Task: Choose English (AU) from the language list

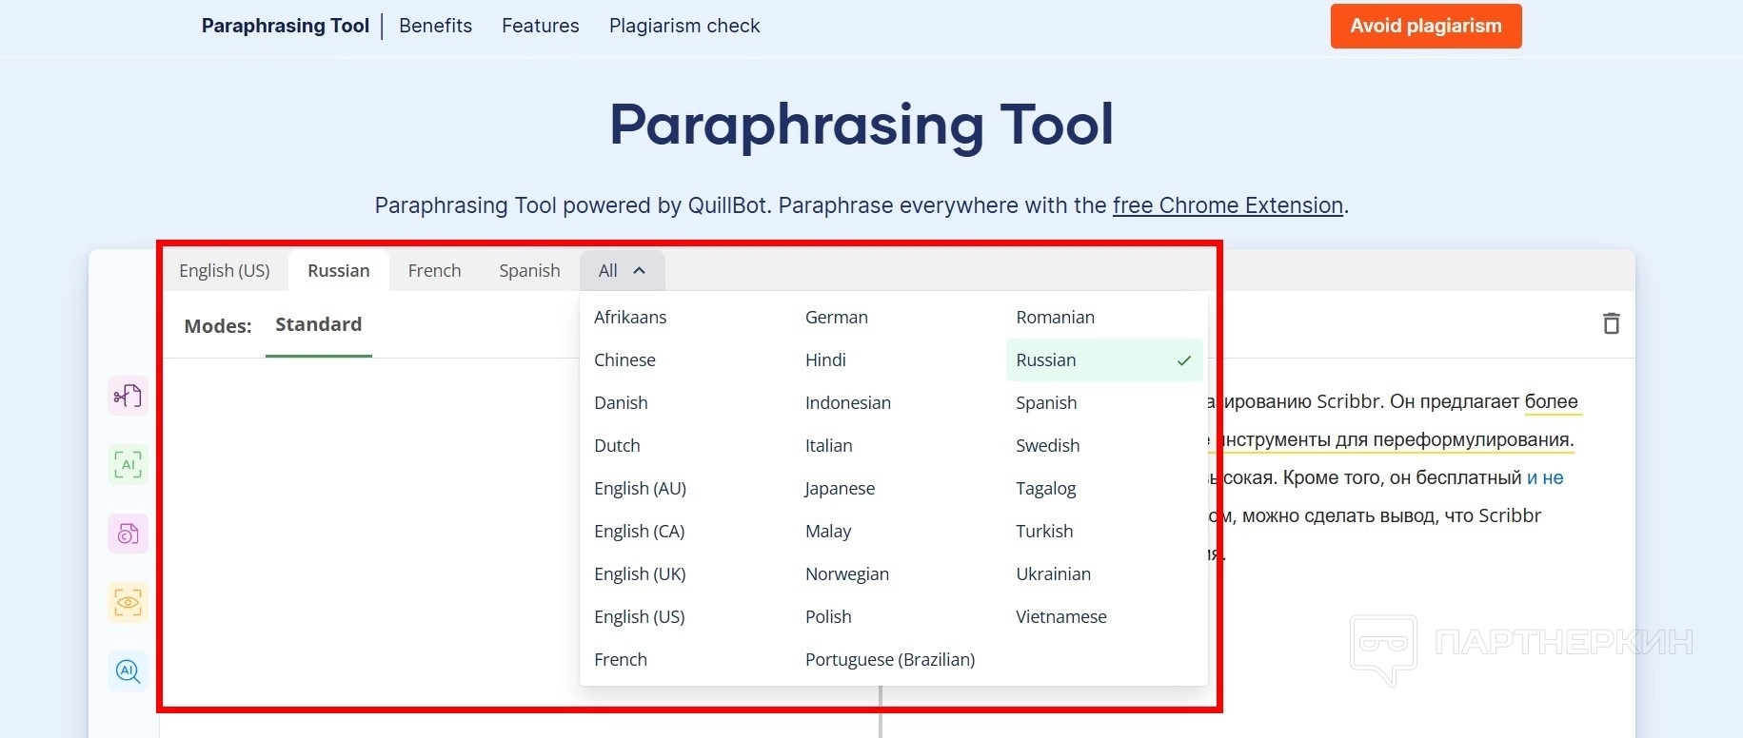Action: (x=640, y=488)
